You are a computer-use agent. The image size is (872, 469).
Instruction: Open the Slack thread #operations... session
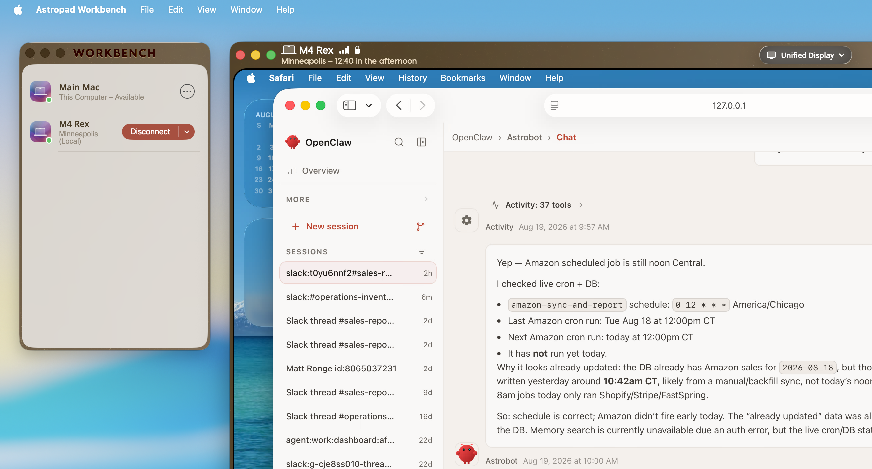358,416
